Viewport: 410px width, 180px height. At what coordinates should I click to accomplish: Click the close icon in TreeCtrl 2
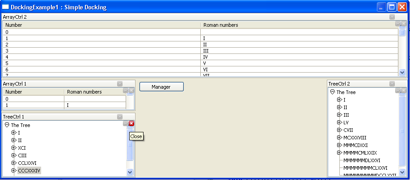point(404,90)
